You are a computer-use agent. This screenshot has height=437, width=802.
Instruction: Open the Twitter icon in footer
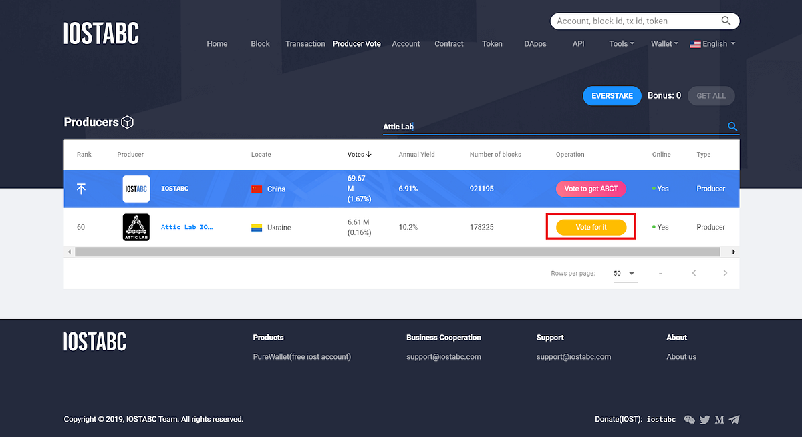point(704,420)
